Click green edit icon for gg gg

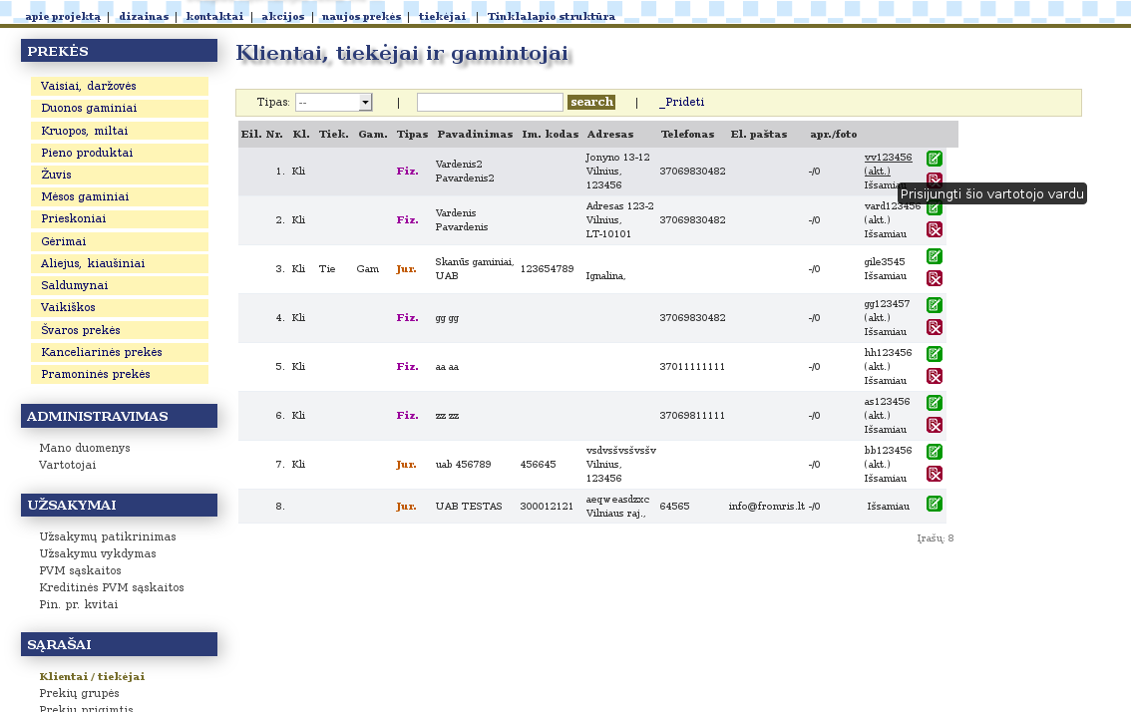pyautogui.click(x=935, y=305)
